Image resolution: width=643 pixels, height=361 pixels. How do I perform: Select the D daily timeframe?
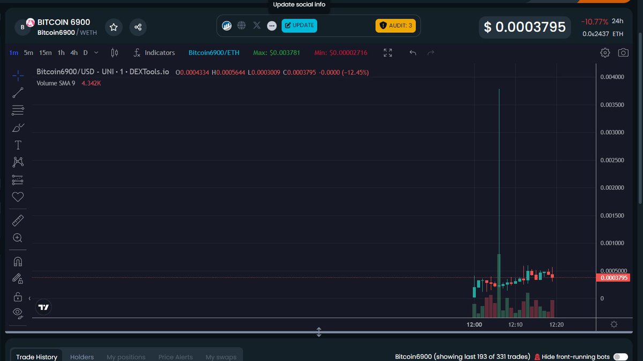point(85,53)
